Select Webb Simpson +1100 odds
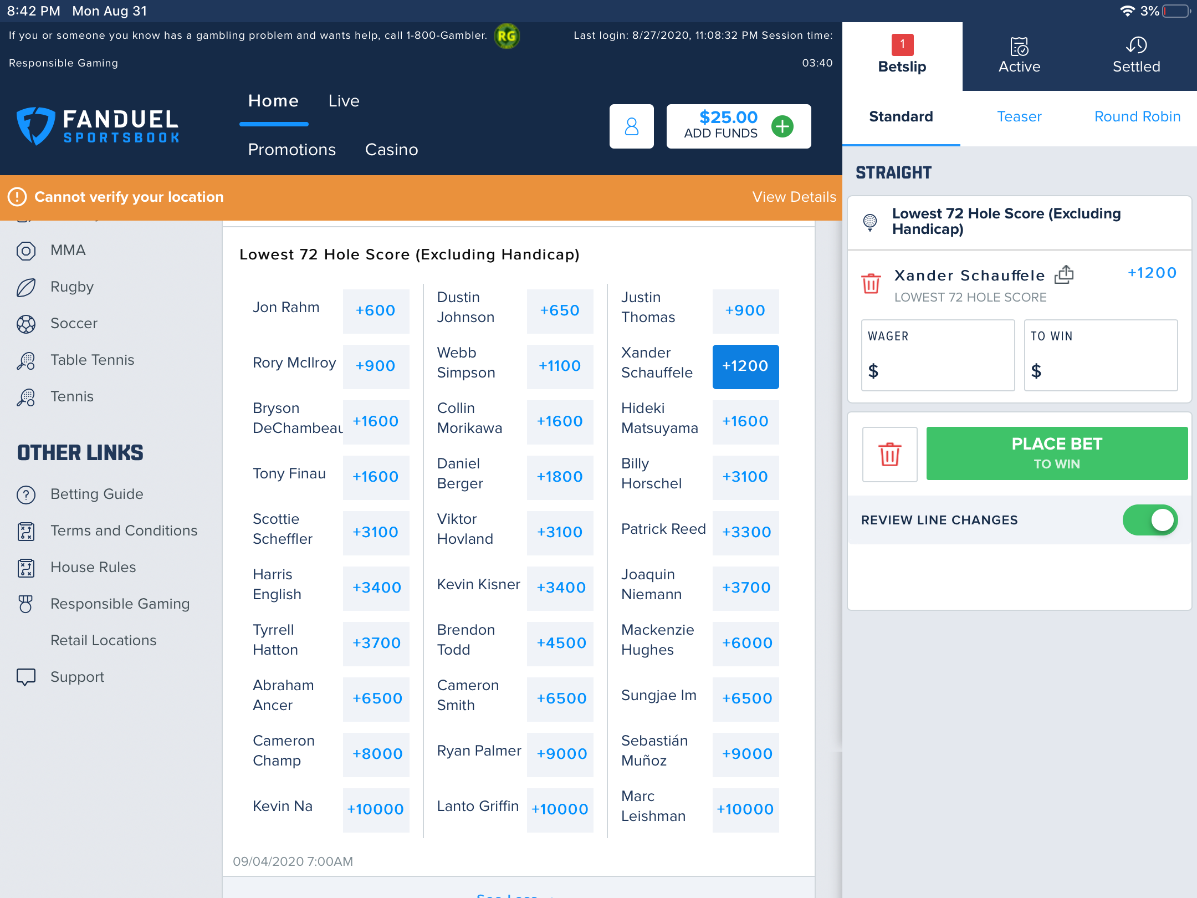 pyautogui.click(x=560, y=366)
